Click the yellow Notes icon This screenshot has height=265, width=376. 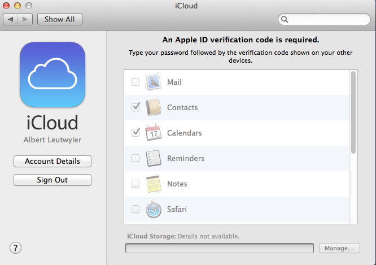point(154,184)
